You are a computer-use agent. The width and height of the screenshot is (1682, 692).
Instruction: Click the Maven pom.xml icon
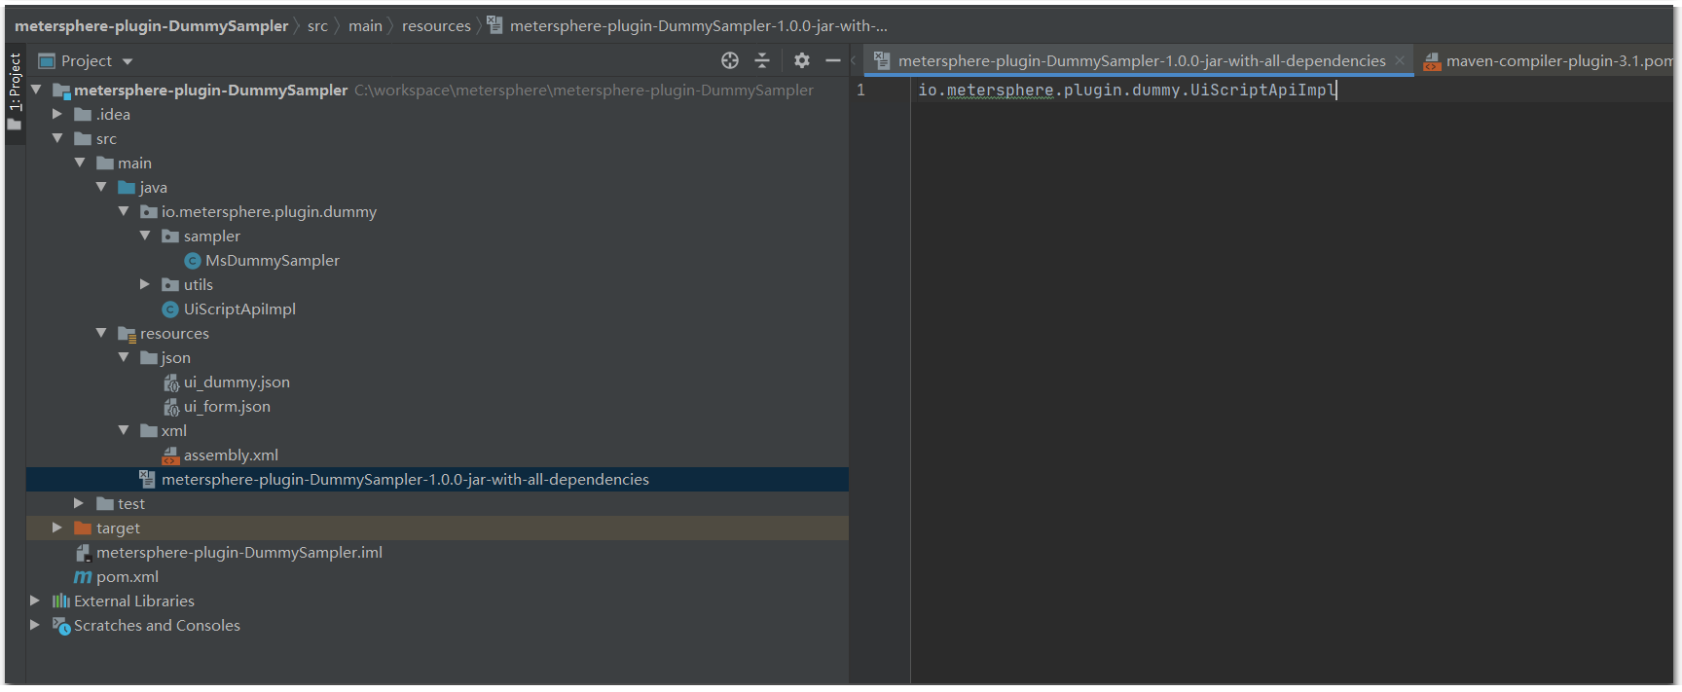83,577
